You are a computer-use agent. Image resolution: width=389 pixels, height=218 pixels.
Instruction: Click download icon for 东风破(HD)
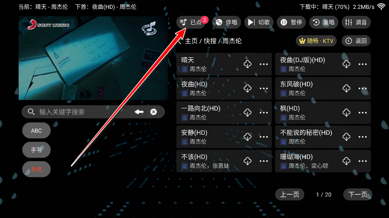346,88
